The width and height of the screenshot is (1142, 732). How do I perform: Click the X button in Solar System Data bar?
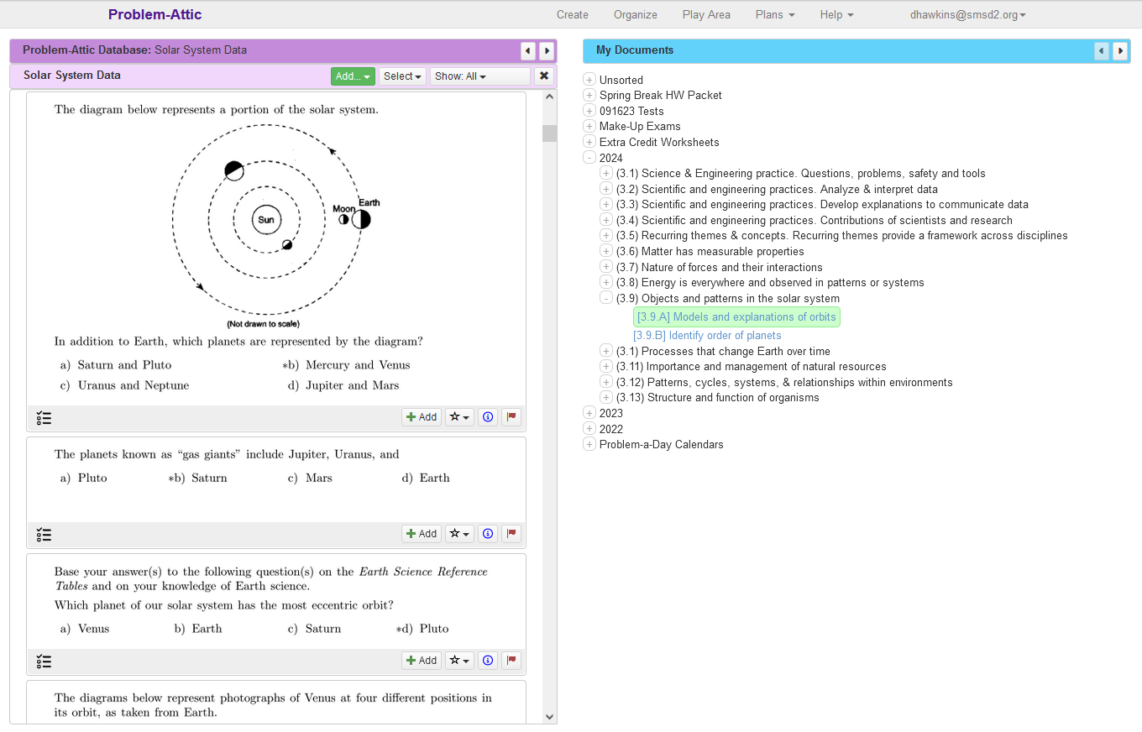click(544, 76)
